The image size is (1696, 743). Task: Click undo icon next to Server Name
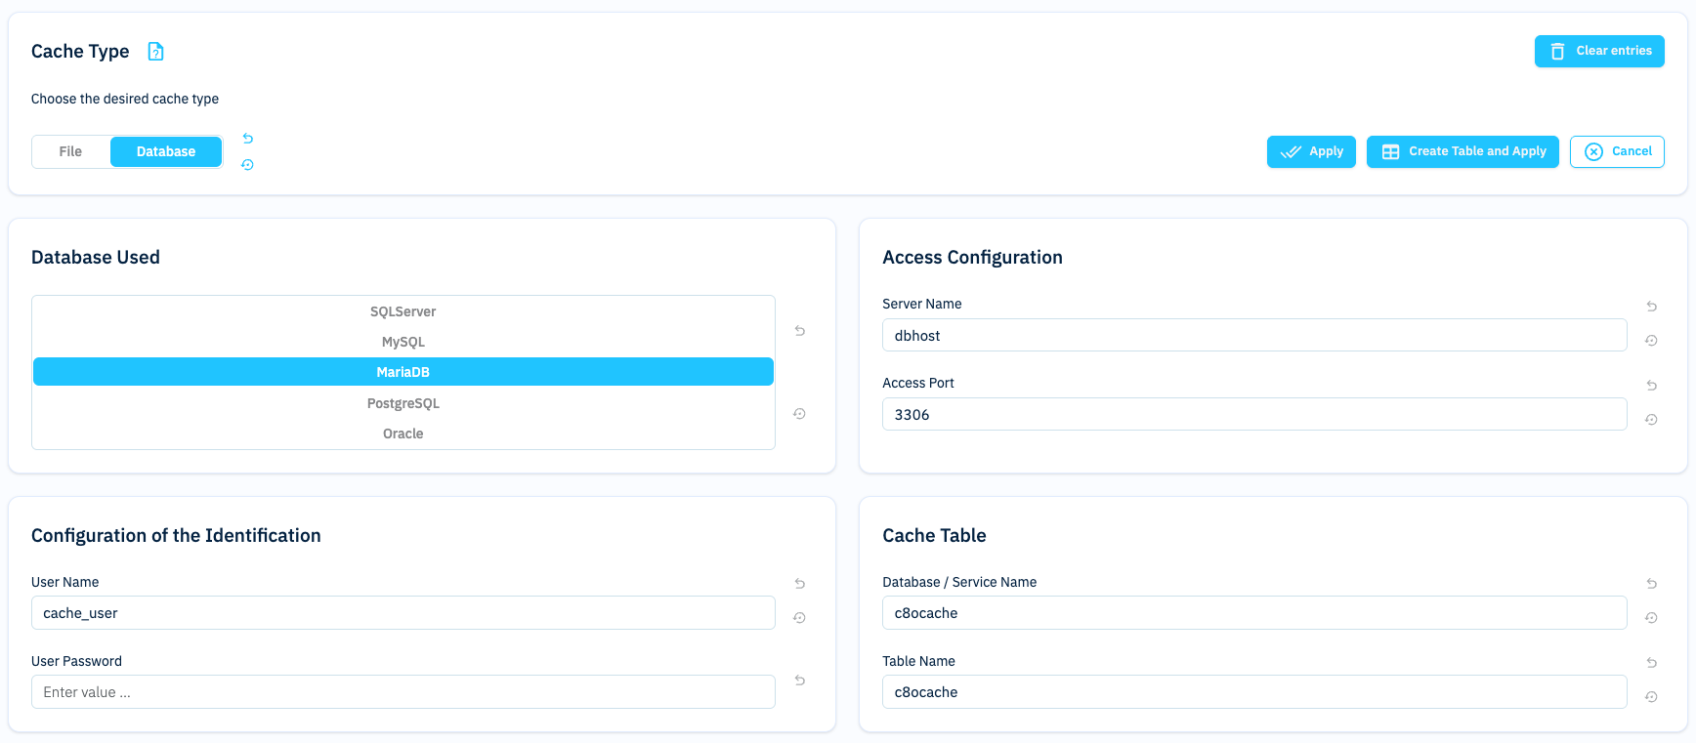pyautogui.click(x=1651, y=307)
